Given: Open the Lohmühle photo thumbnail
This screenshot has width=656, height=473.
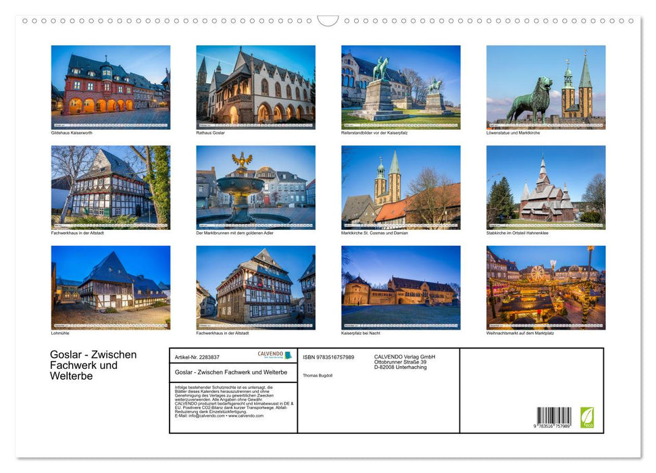Looking at the screenshot, I should 110,288.
